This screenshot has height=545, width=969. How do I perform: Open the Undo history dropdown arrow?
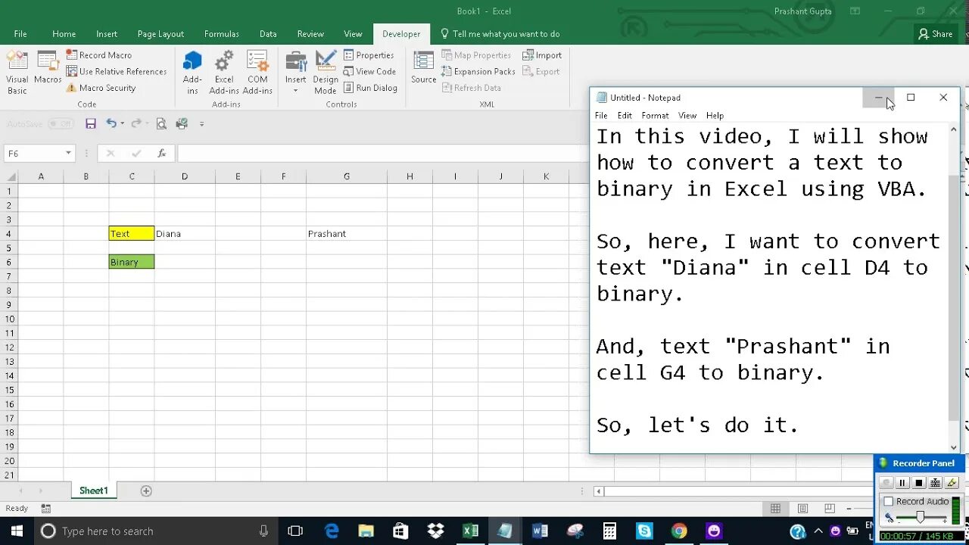click(x=123, y=123)
